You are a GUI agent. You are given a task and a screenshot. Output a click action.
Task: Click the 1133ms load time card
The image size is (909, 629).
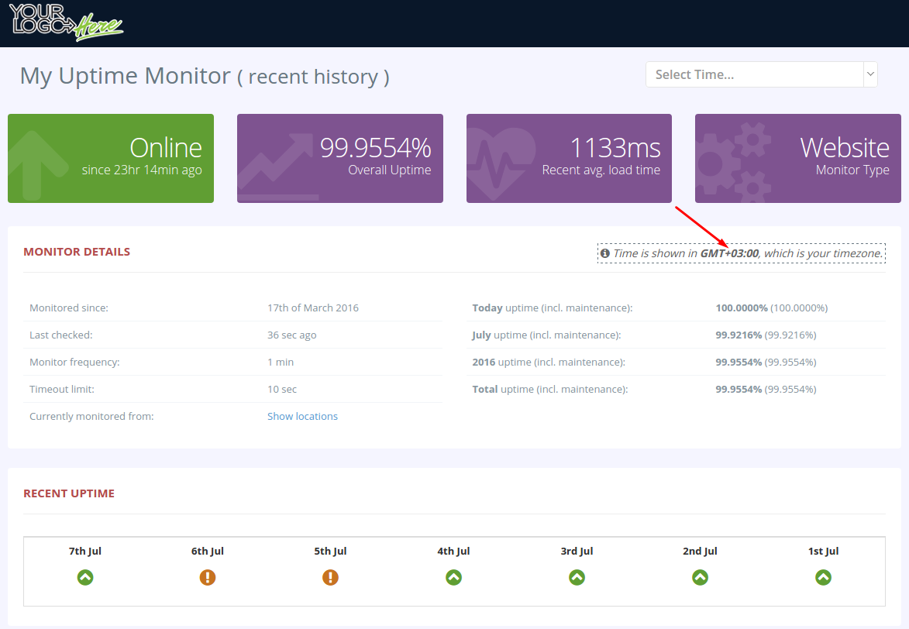click(x=569, y=158)
